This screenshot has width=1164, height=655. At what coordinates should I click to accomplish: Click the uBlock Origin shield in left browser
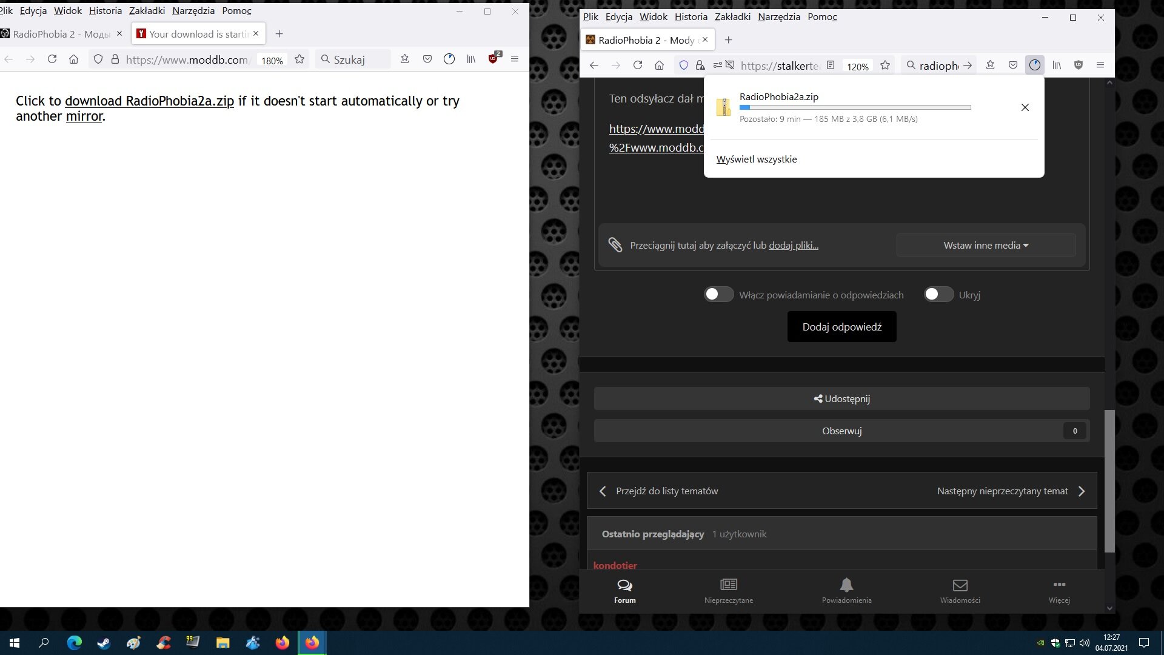pyautogui.click(x=493, y=59)
